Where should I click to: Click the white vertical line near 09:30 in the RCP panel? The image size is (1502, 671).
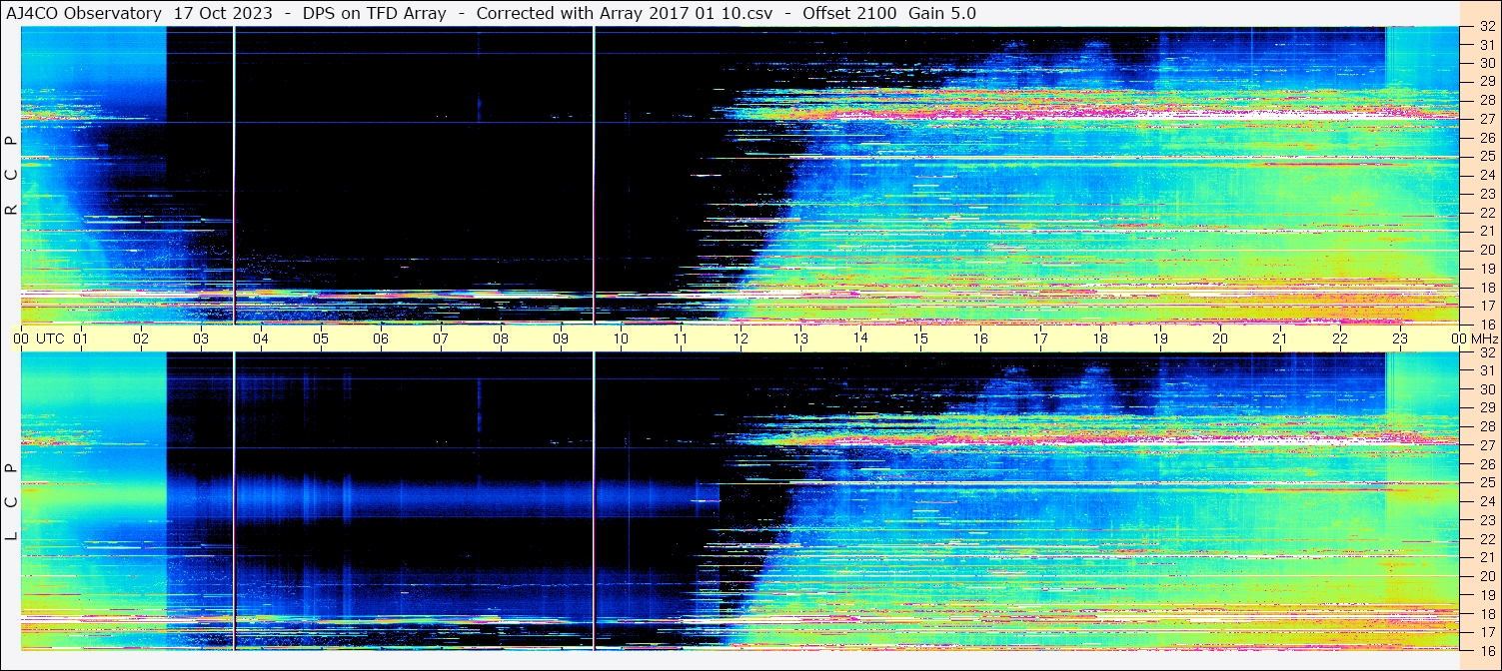point(594,175)
